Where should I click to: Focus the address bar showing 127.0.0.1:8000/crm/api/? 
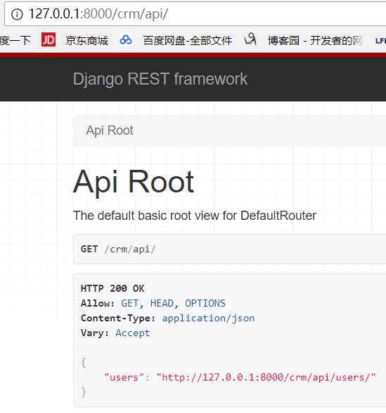pos(195,14)
